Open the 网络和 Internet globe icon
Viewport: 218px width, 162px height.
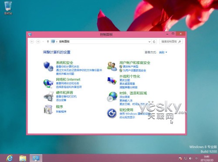coord(48,83)
